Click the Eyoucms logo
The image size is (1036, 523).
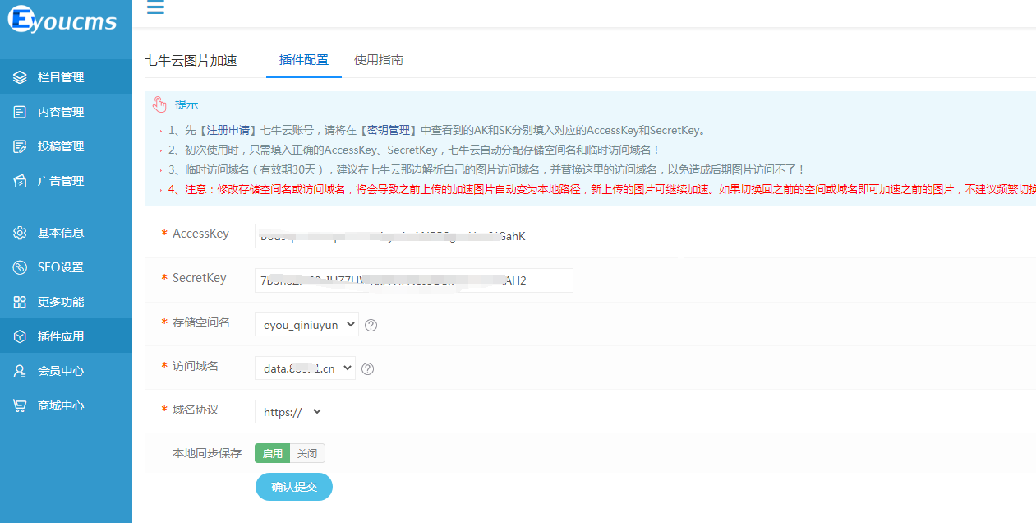(62, 21)
